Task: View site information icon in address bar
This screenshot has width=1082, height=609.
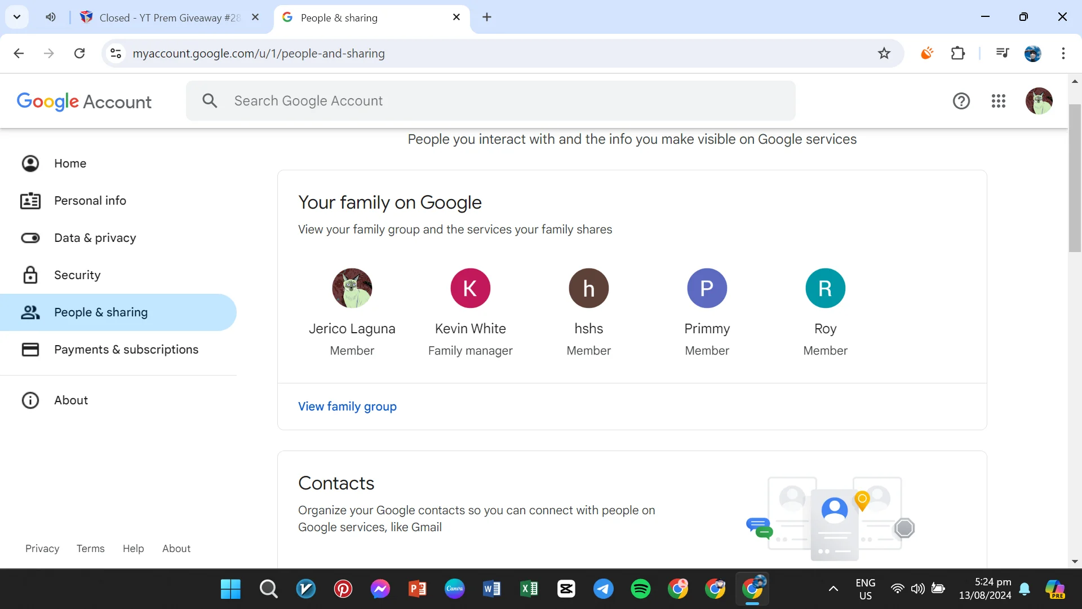Action: (116, 53)
